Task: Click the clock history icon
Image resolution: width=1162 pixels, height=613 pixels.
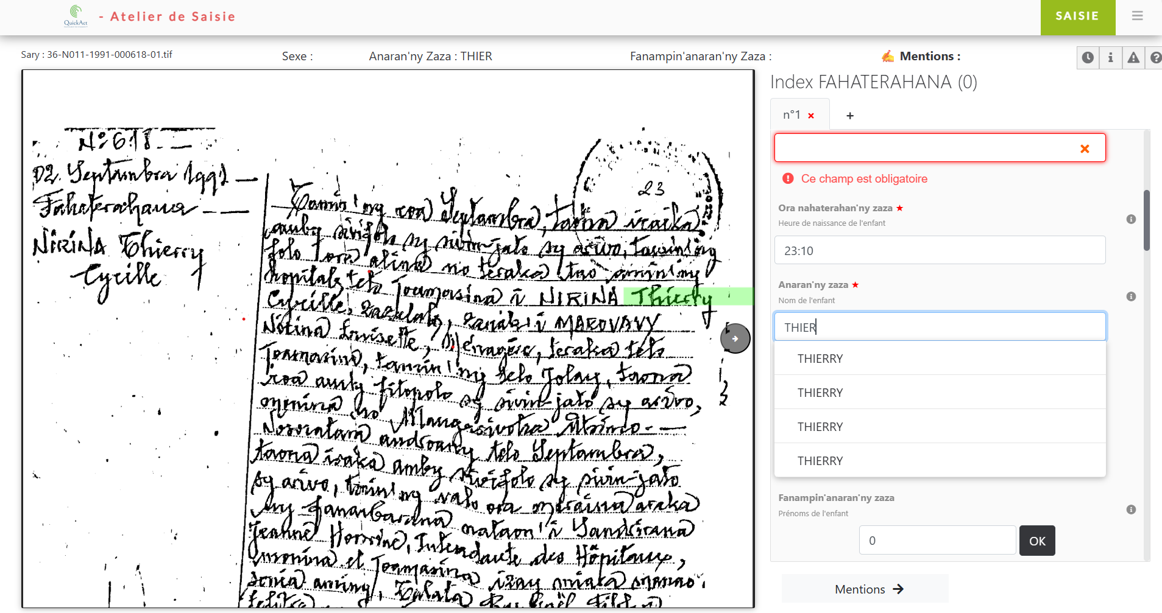Action: point(1088,57)
